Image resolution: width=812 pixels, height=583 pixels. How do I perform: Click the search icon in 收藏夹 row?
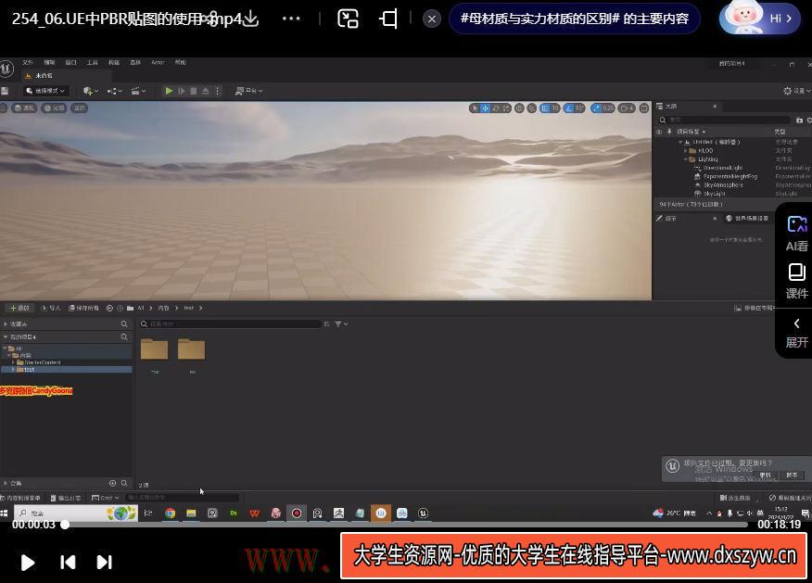coord(124,323)
